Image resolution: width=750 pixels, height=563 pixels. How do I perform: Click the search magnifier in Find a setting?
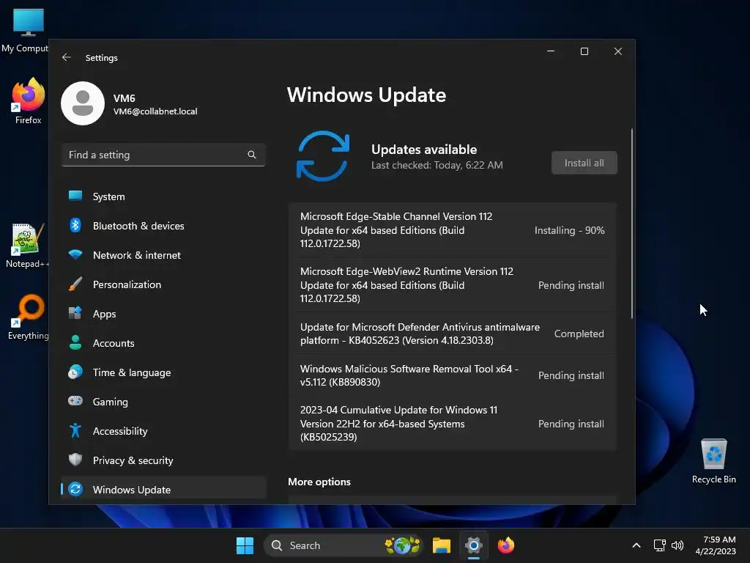coord(252,155)
